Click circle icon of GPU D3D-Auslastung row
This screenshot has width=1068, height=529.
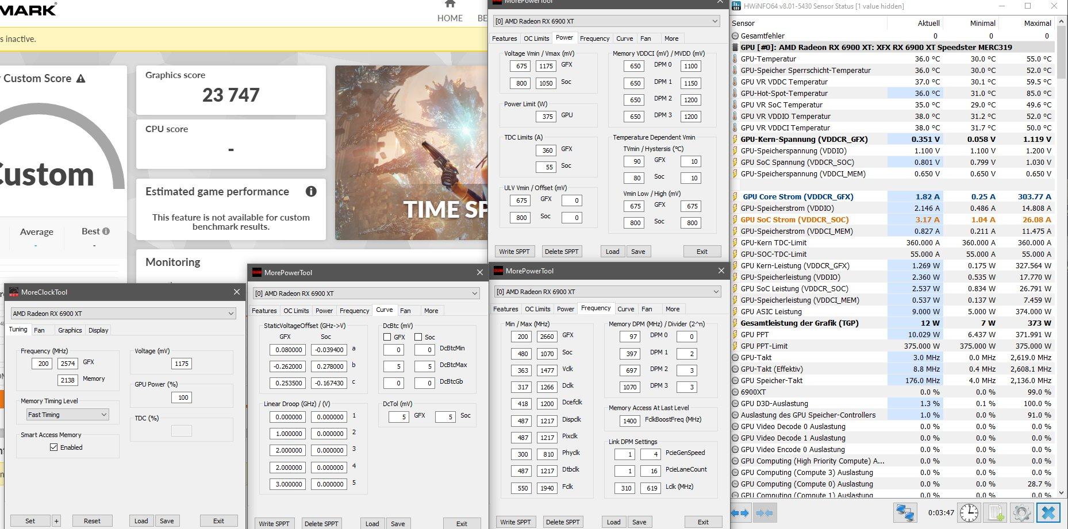[735, 403]
